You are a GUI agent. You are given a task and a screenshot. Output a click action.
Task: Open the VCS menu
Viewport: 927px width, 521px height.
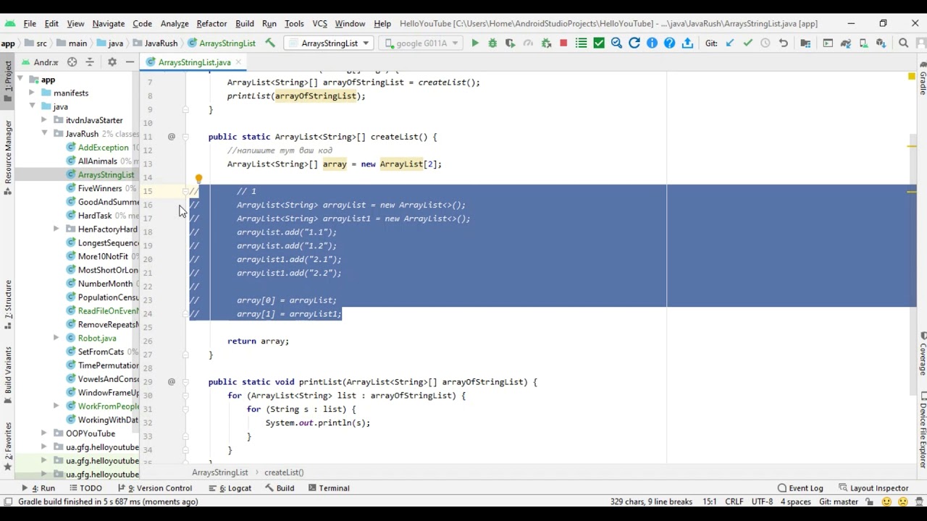(319, 23)
